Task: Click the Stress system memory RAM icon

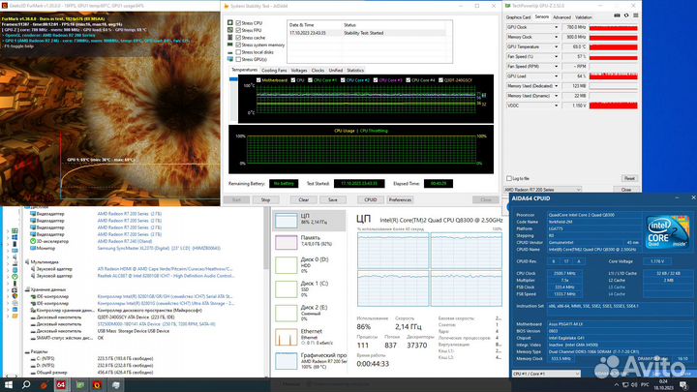Action: pyautogui.click(x=230, y=45)
